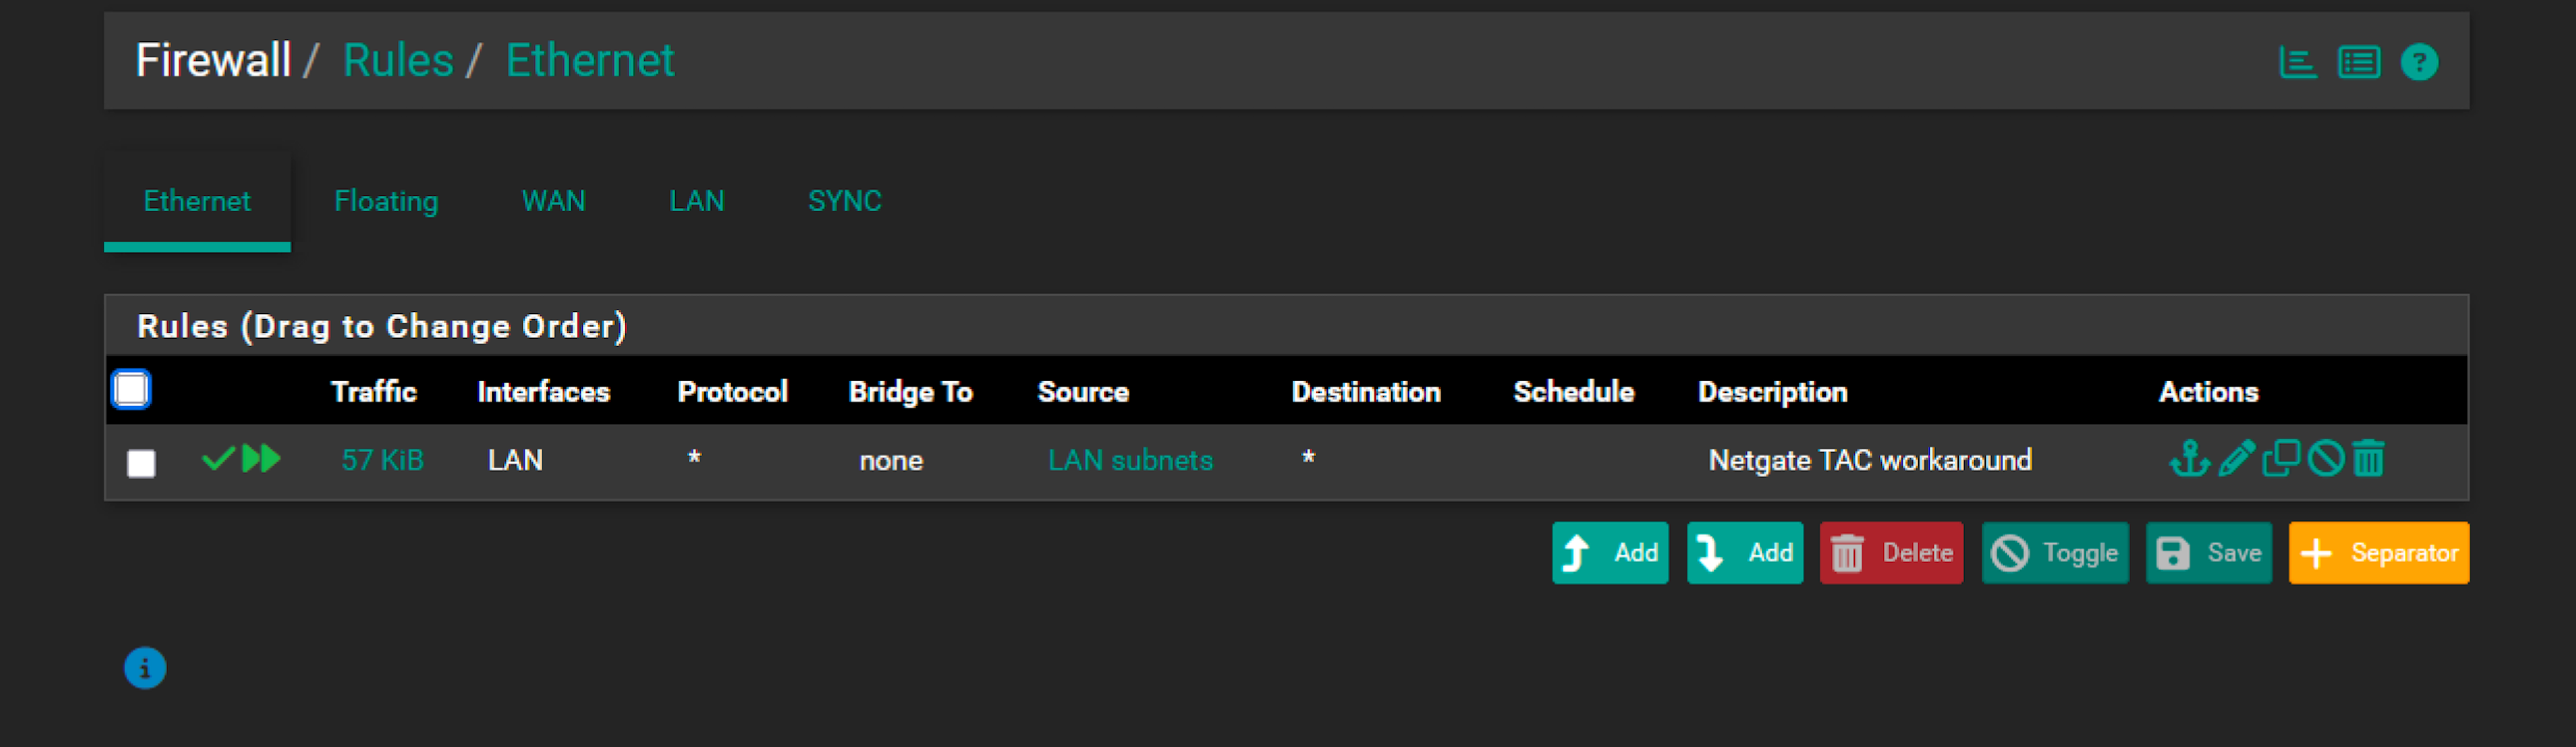The image size is (2576, 747).
Task: Disable the rule using the row's ban icon
Action: click(2325, 459)
